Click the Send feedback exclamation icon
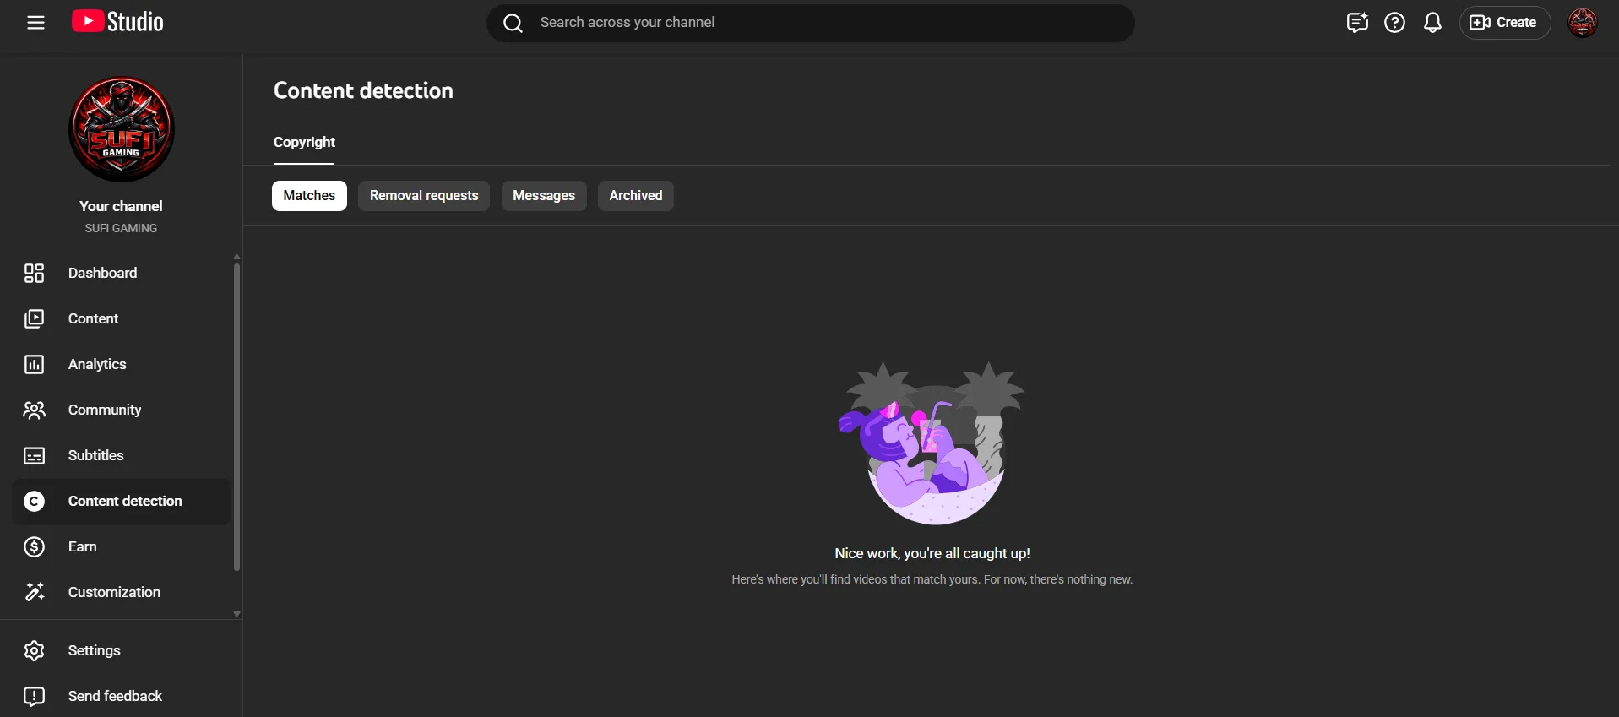This screenshot has width=1619, height=717. pos(34,696)
